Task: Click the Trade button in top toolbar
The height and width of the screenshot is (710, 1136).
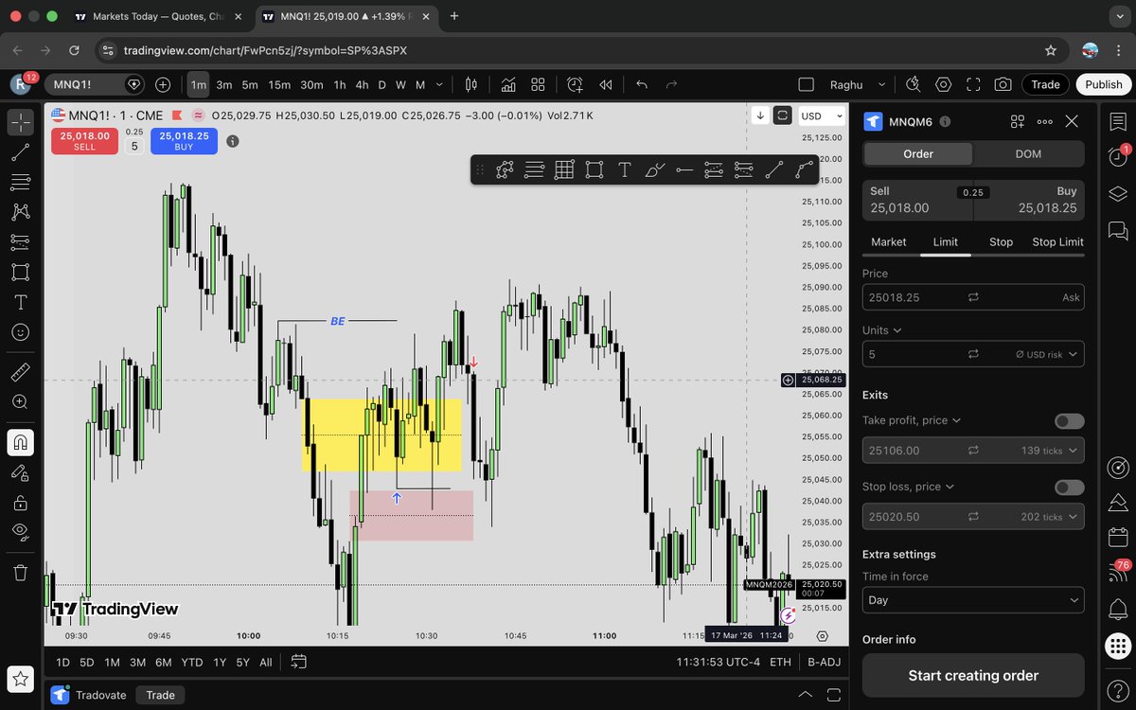Action: click(1045, 84)
